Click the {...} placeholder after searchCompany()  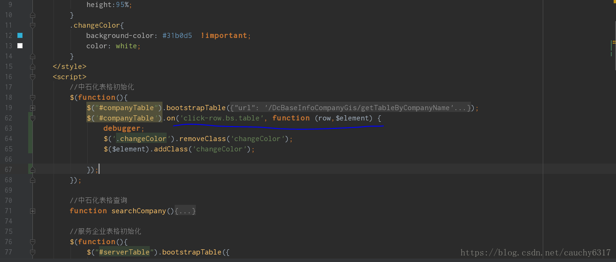coord(185,211)
